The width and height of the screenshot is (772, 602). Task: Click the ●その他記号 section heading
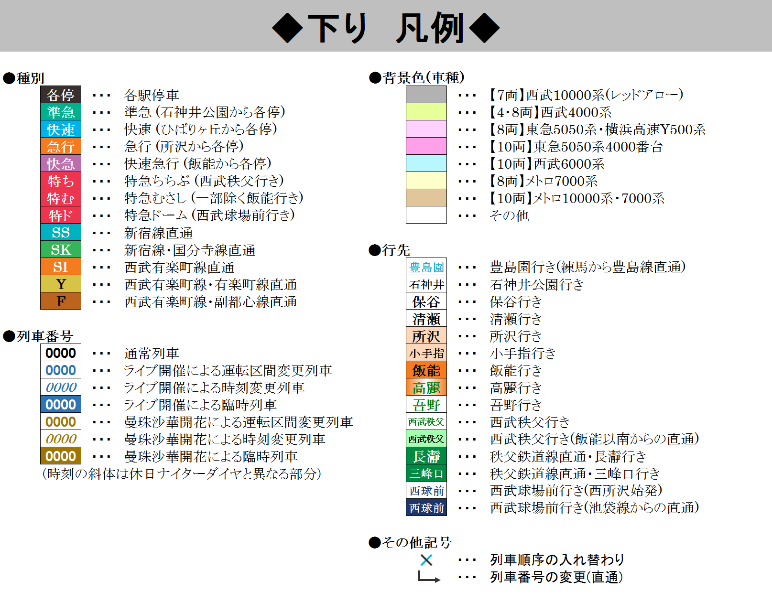coord(410,542)
